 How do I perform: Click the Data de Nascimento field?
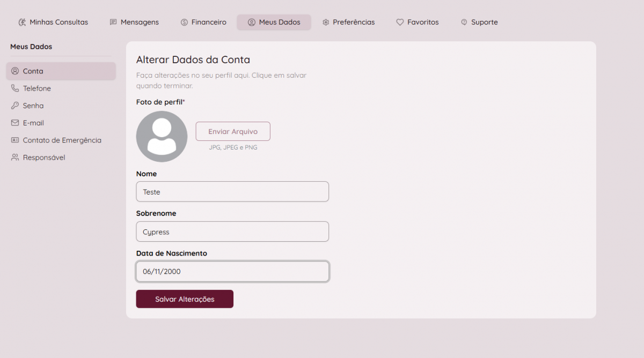point(232,271)
